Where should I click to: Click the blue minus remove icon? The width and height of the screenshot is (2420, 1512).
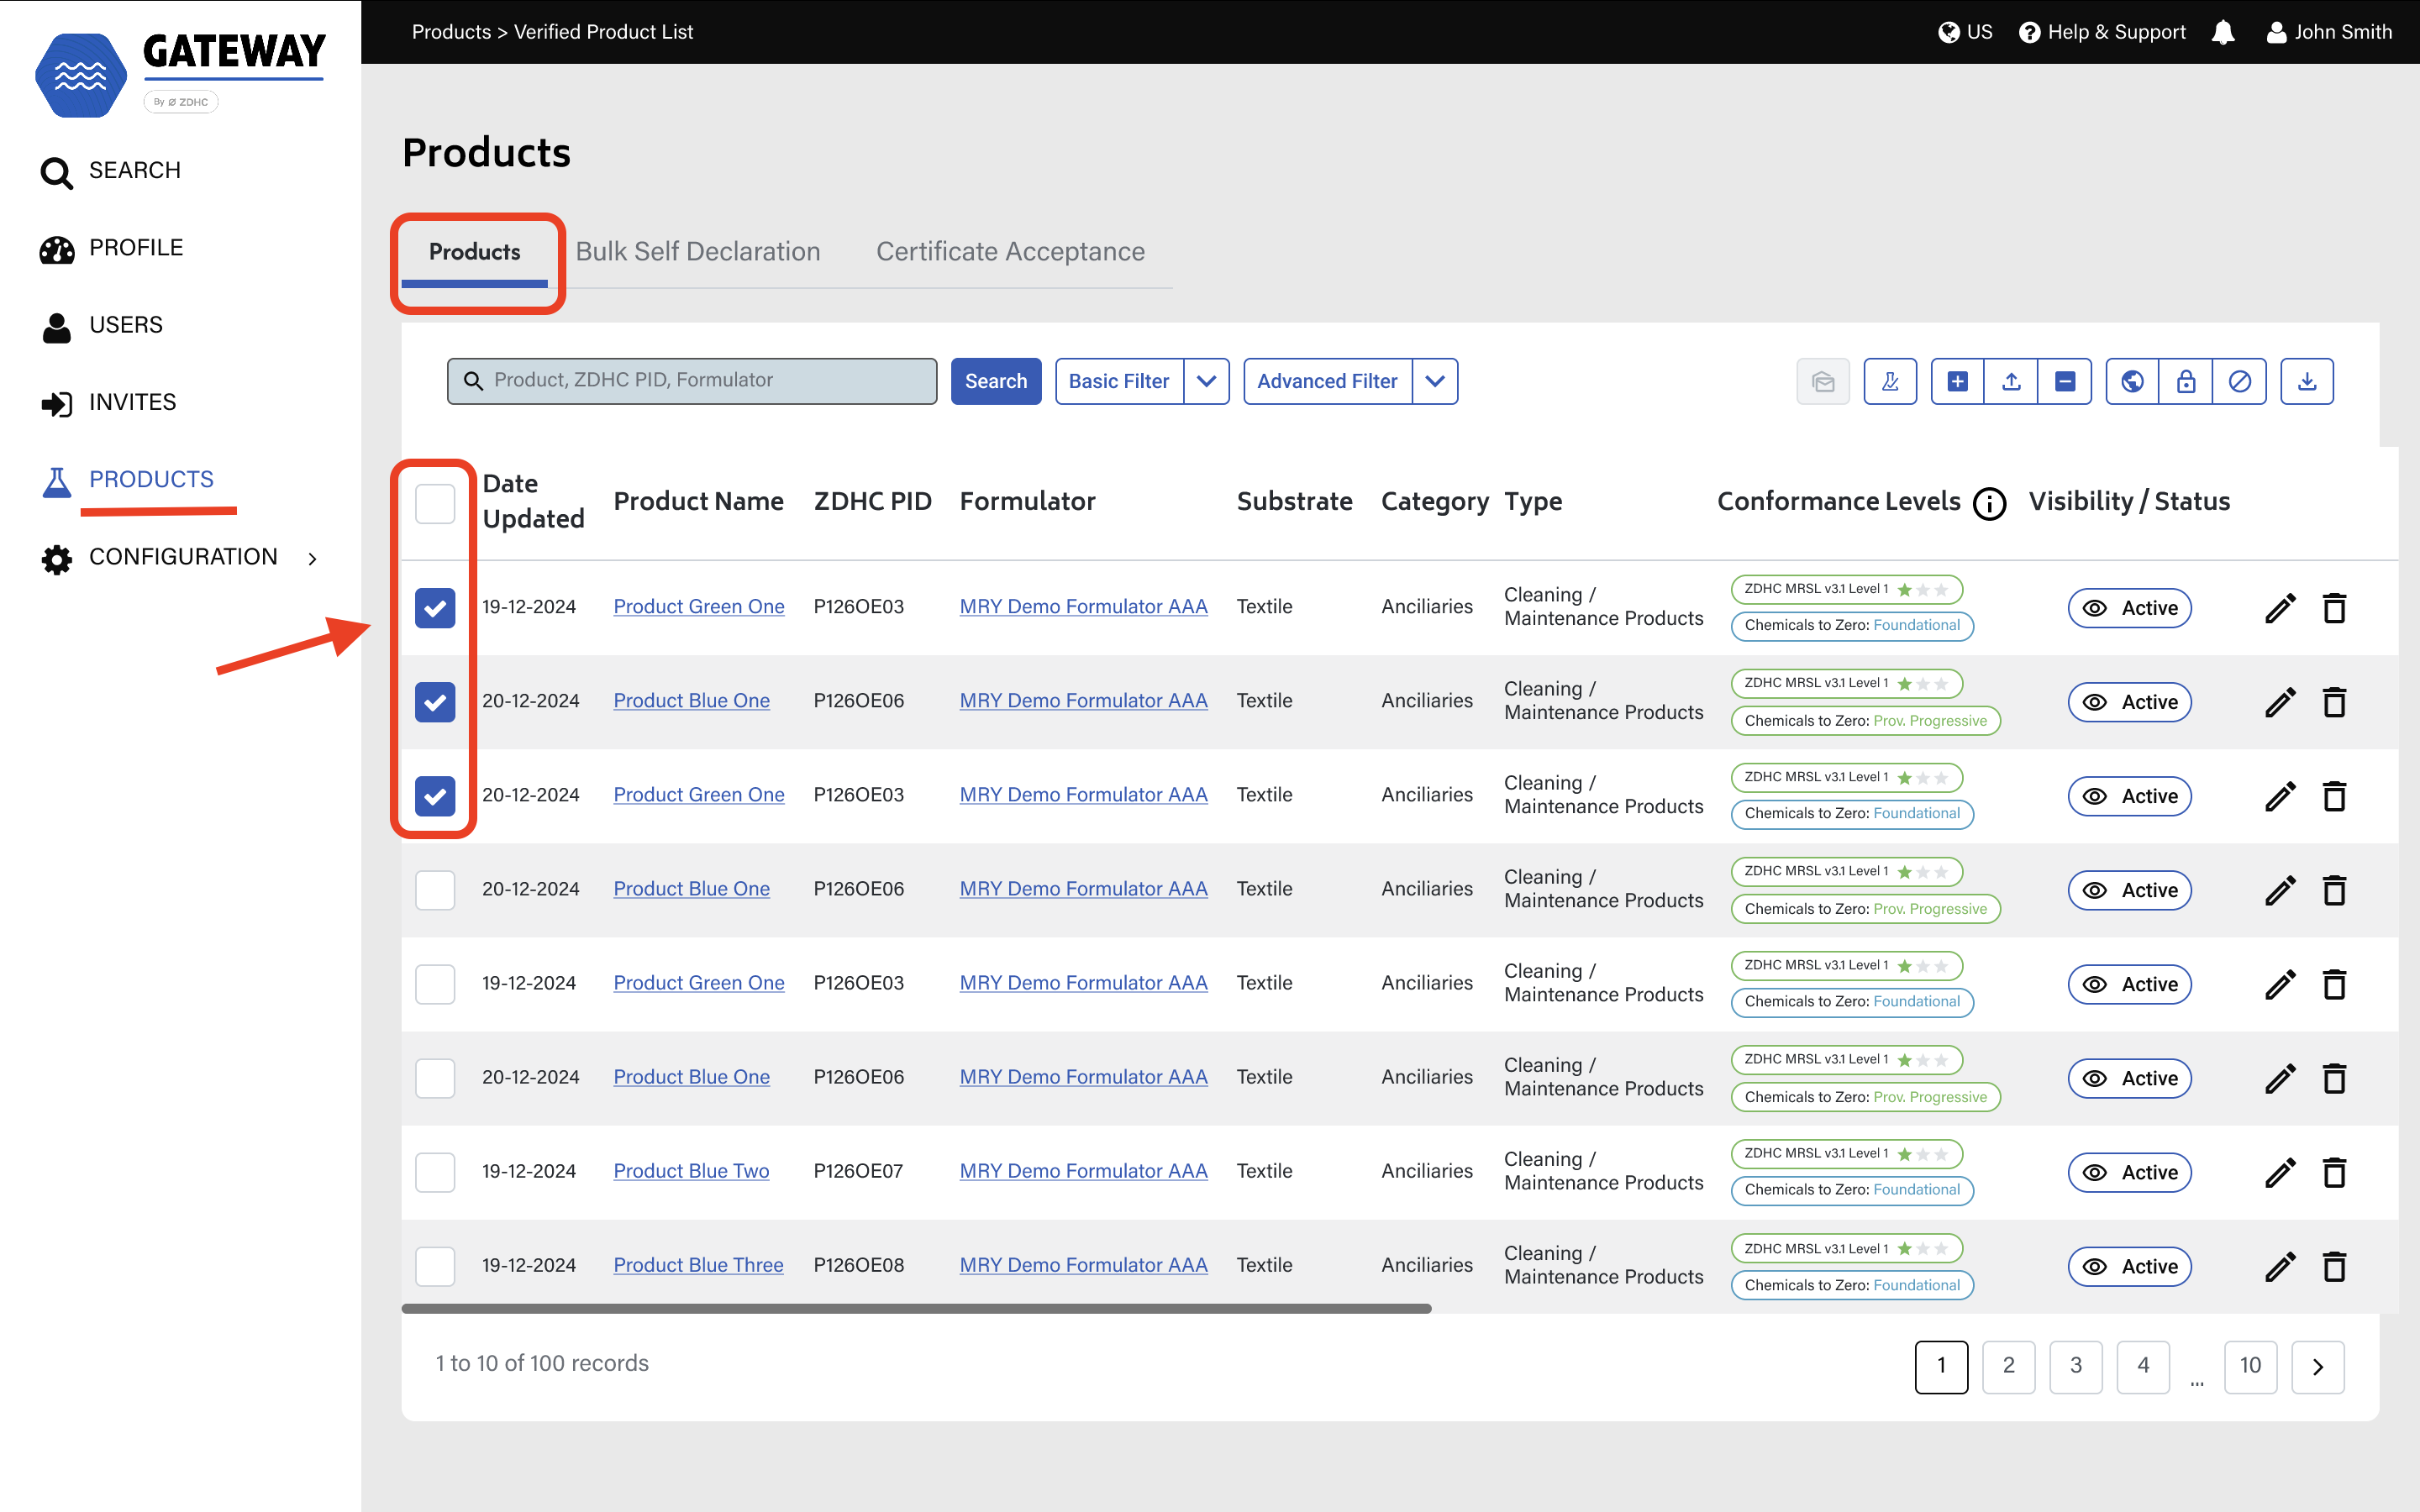(x=2065, y=381)
